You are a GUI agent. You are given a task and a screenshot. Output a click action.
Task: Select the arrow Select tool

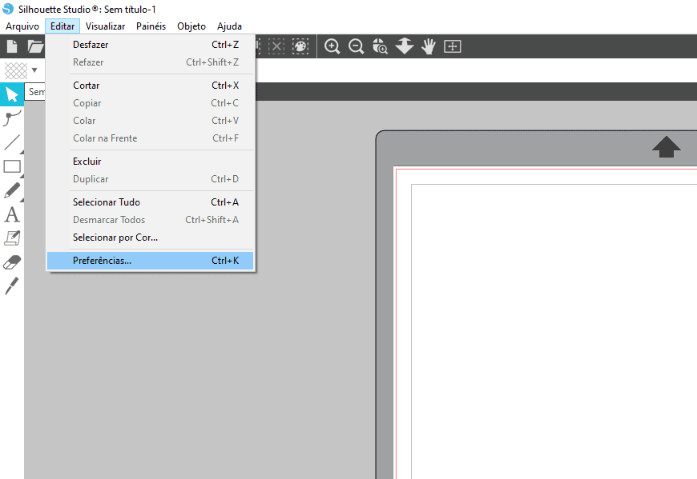12,95
